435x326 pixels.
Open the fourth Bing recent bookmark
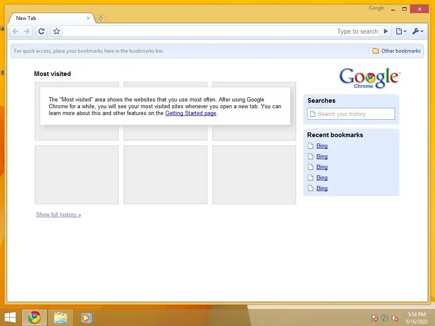[x=322, y=178]
